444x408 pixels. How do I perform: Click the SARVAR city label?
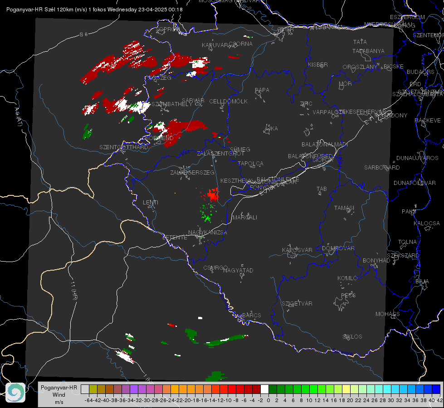(193, 101)
